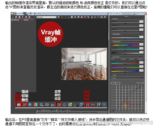Open render history with large H icon
Image resolution: width=164 pixels, height=128 pixels.
pyautogui.click(x=87, y=104)
